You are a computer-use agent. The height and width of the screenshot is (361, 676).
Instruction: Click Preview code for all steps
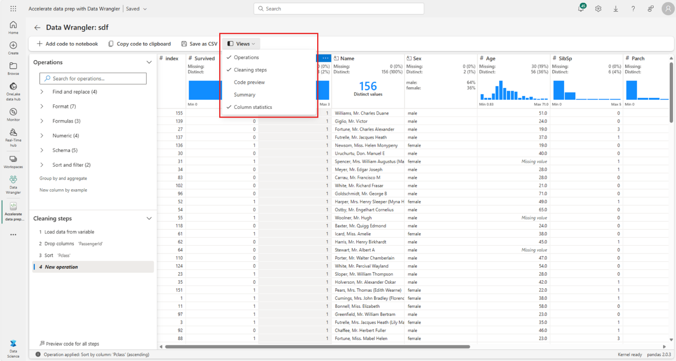[69, 344]
